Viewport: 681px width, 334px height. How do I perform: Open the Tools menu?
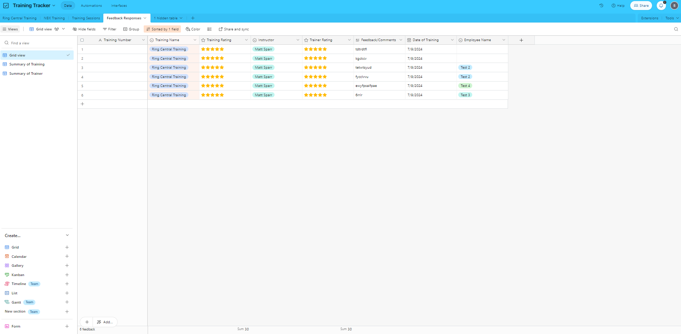pyautogui.click(x=672, y=18)
